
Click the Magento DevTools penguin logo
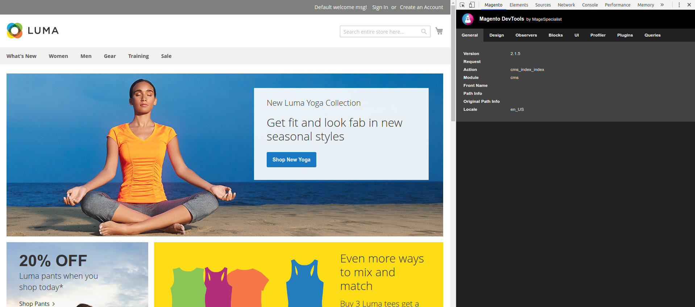click(x=468, y=19)
